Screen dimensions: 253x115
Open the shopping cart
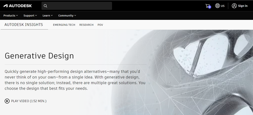click(208, 6)
